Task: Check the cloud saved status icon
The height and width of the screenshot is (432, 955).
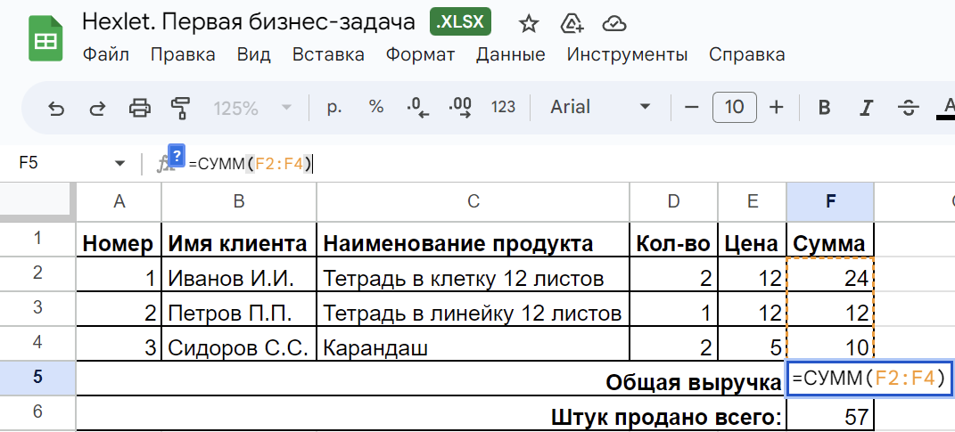Action: click(614, 23)
